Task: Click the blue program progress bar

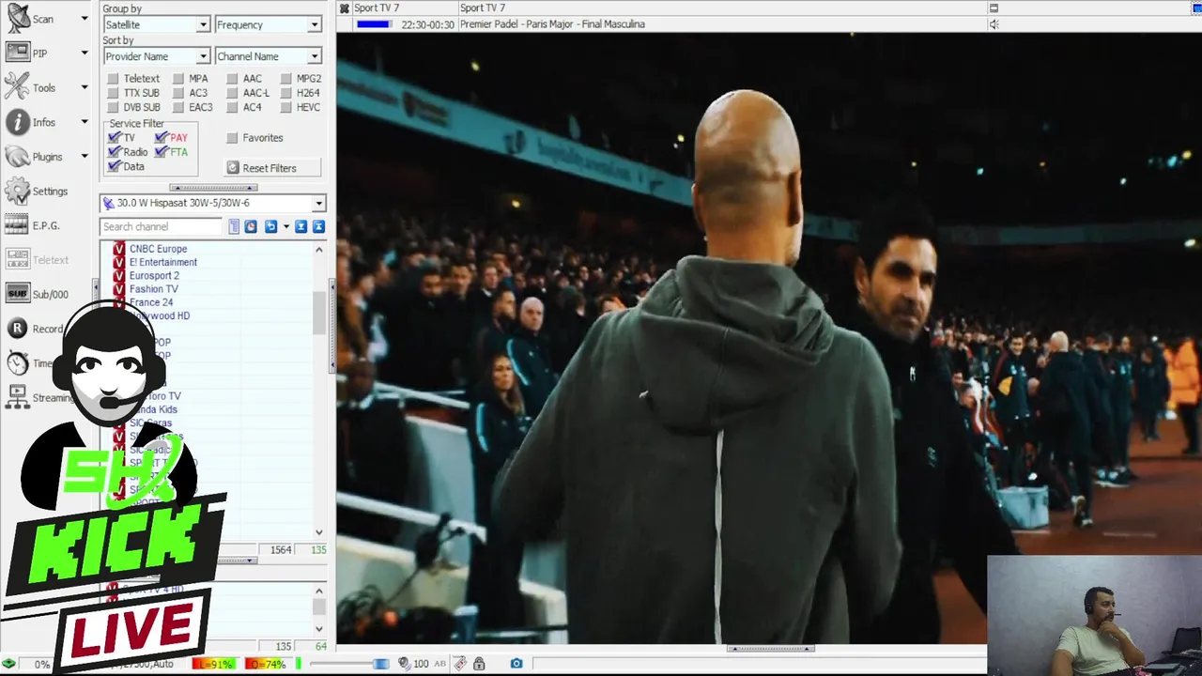Action: (x=373, y=24)
